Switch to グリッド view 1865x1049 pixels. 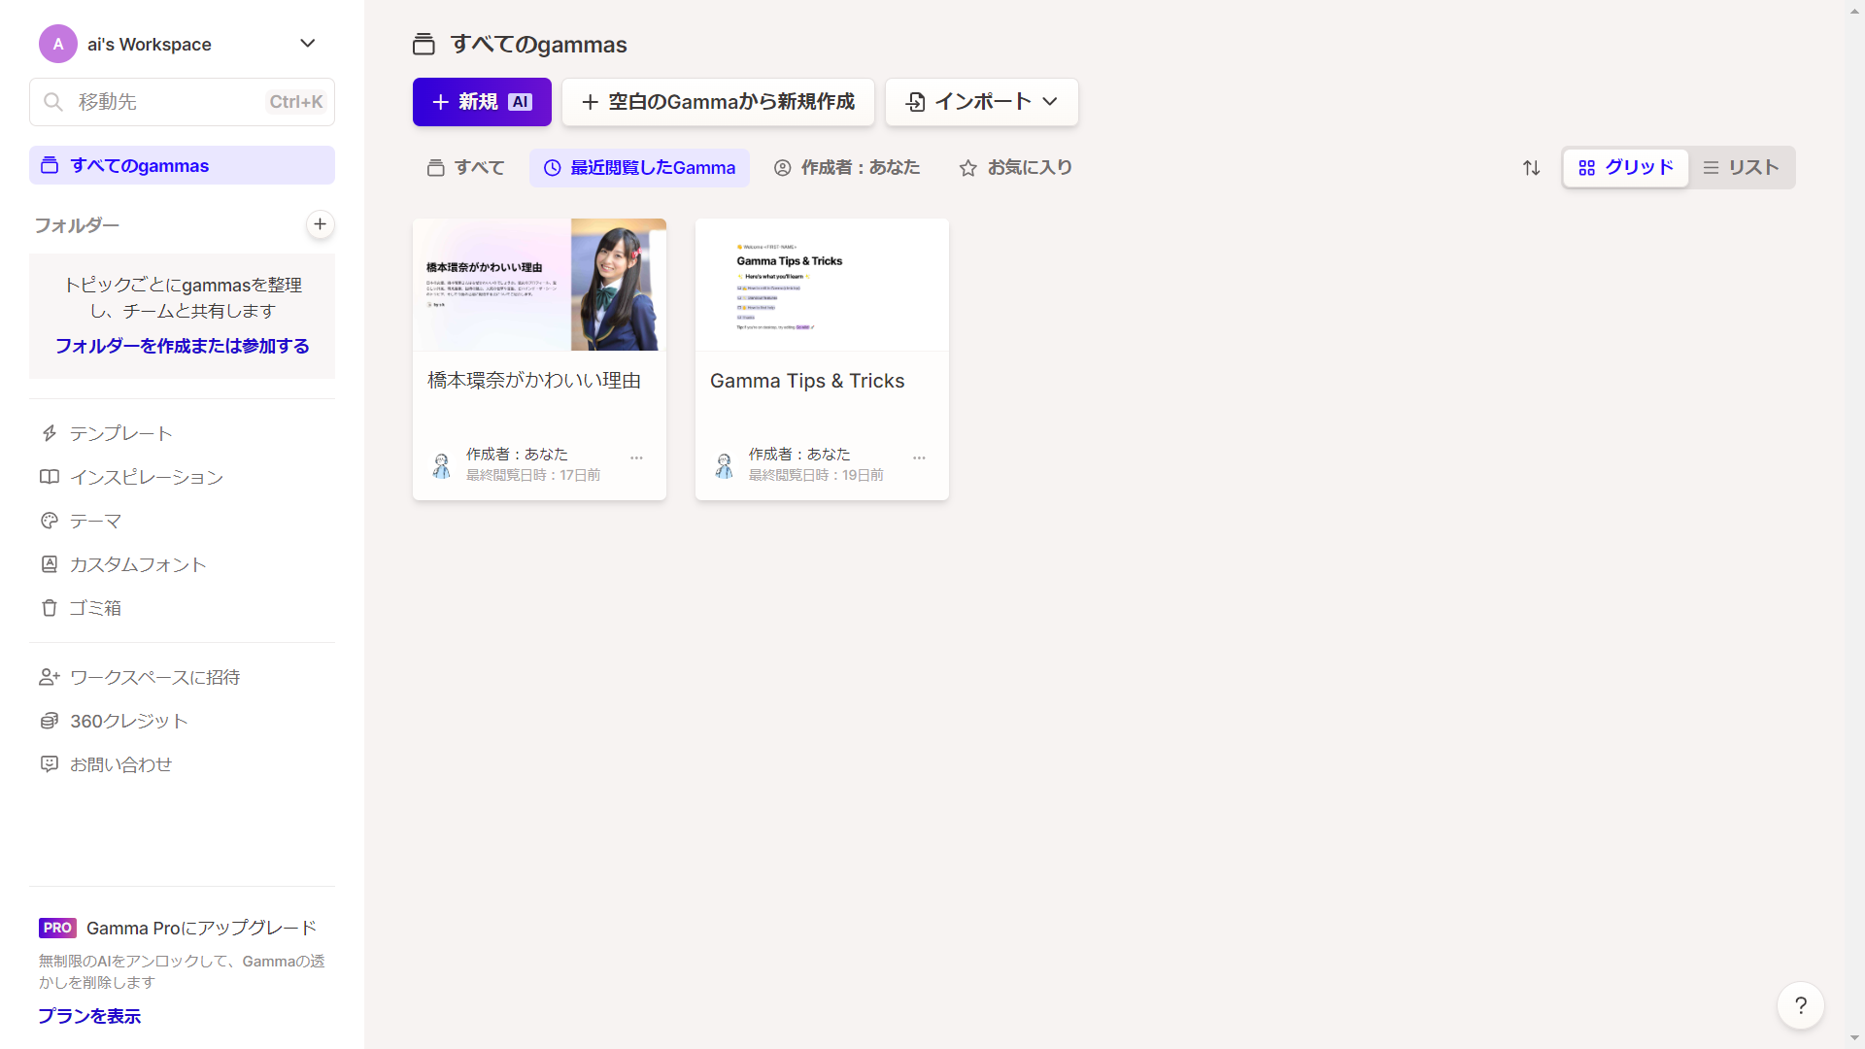[x=1626, y=168]
